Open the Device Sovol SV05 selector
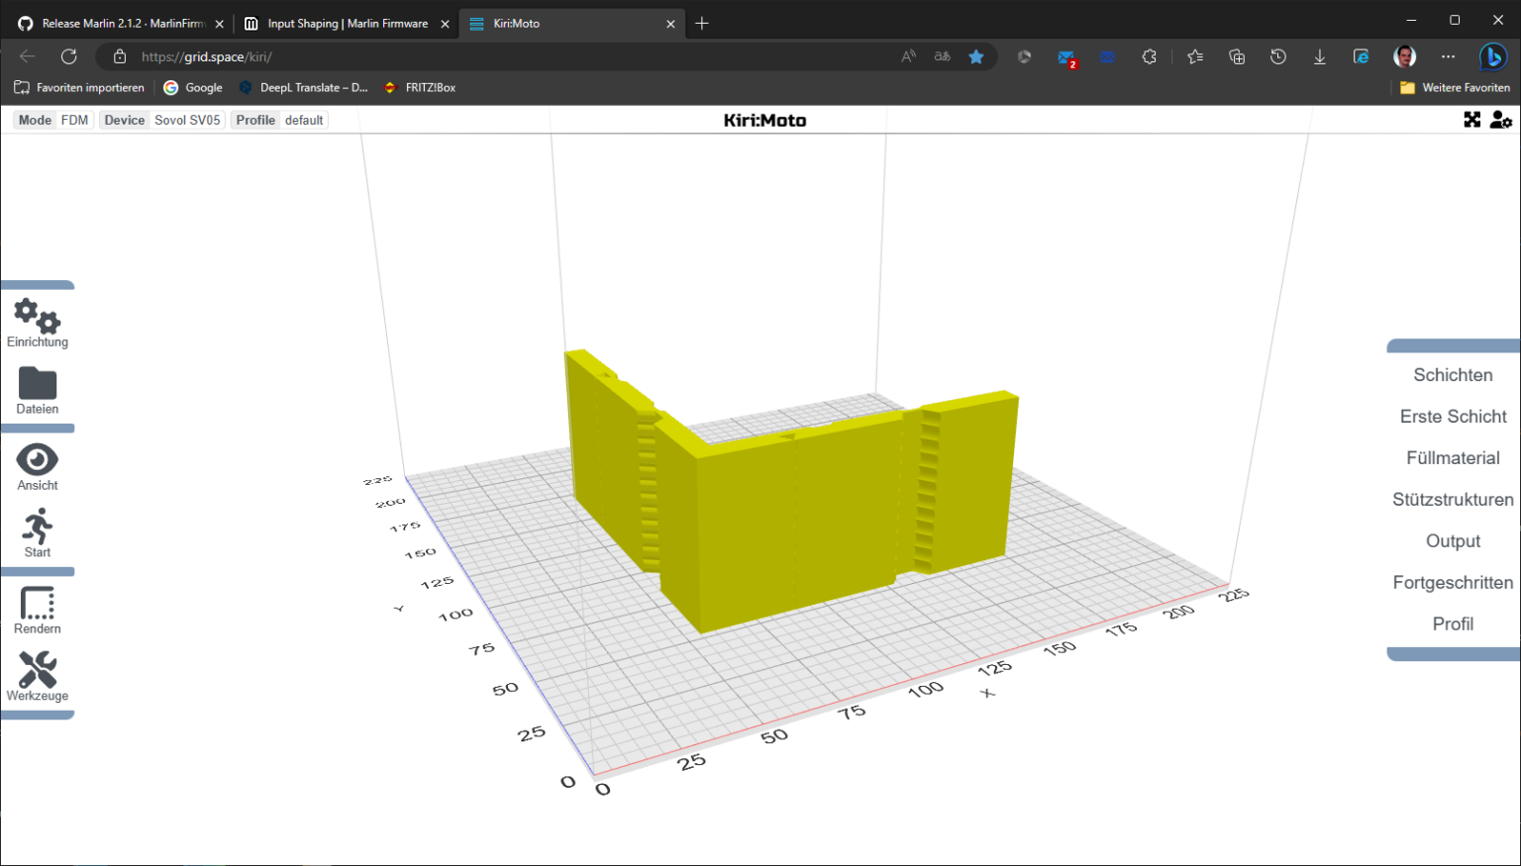This screenshot has width=1521, height=866. click(162, 120)
